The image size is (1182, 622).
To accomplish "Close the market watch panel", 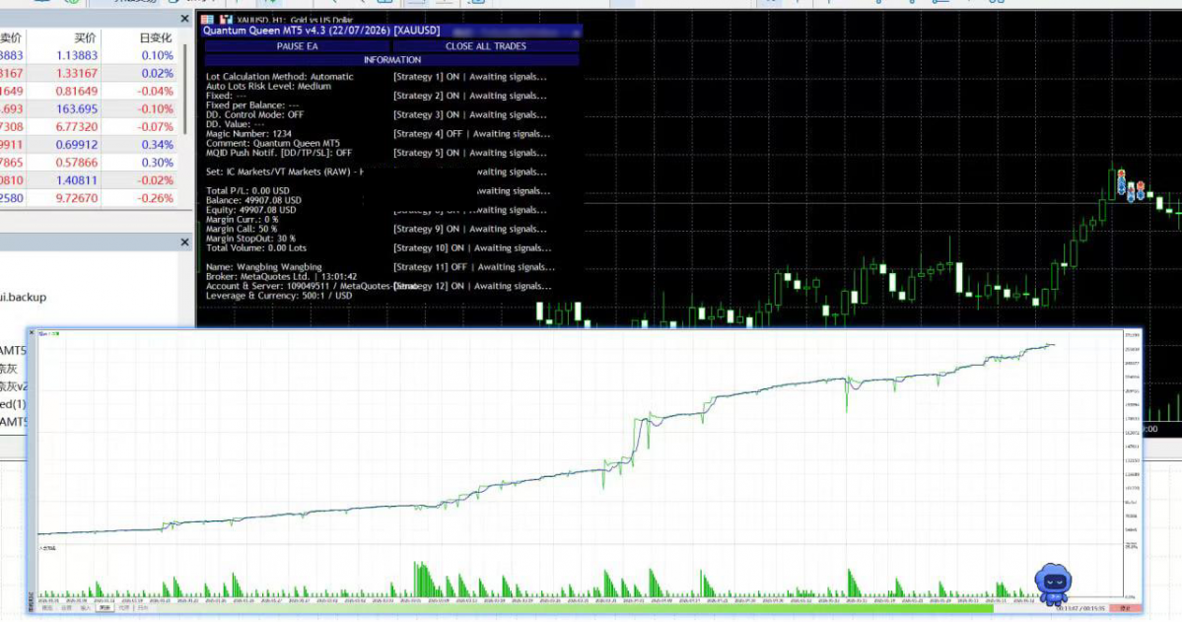I will click(x=184, y=18).
